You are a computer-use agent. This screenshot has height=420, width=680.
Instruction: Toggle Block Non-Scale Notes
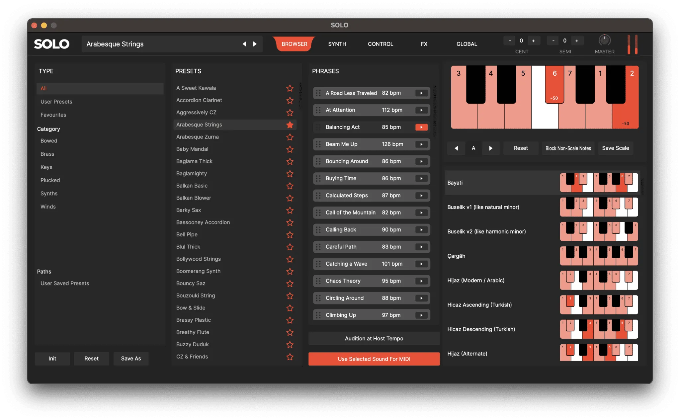(x=568, y=148)
